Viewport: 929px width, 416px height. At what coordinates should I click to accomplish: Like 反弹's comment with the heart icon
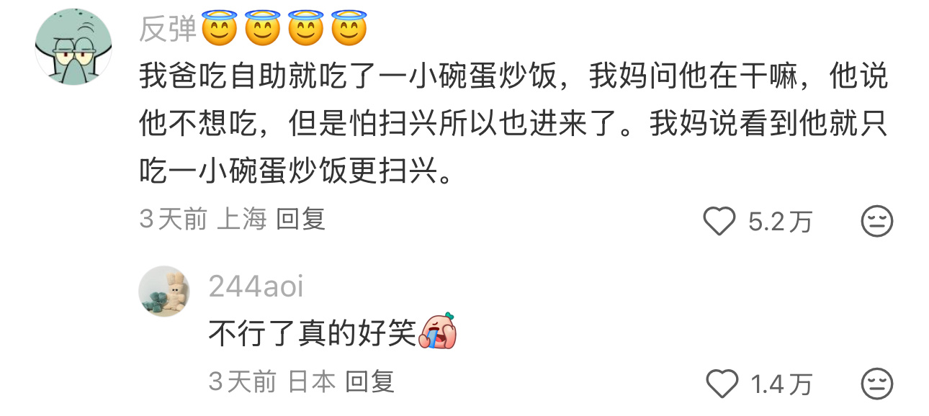719,221
